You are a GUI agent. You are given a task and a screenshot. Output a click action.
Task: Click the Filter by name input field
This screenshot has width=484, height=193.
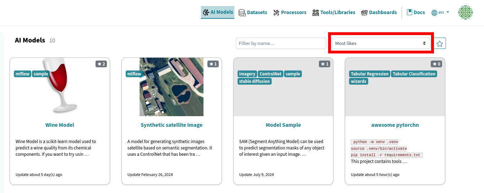pos(281,43)
